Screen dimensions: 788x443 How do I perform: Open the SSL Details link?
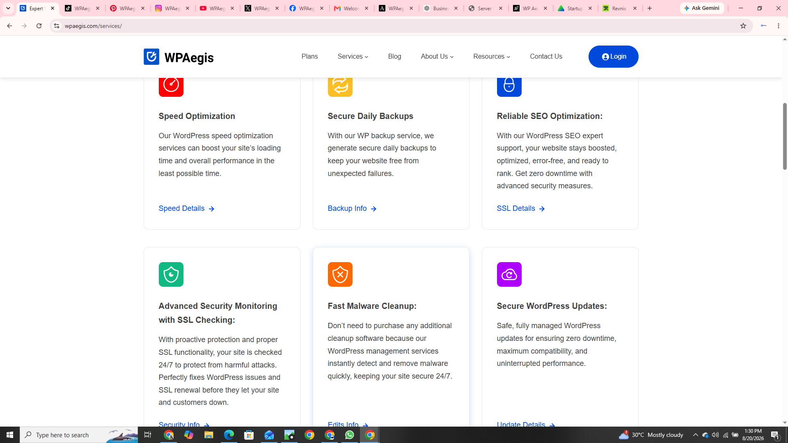(x=521, y=208)
